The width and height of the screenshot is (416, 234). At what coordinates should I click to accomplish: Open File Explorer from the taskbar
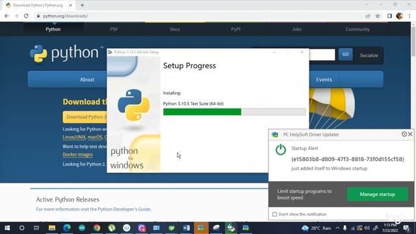tap(52, 228)
